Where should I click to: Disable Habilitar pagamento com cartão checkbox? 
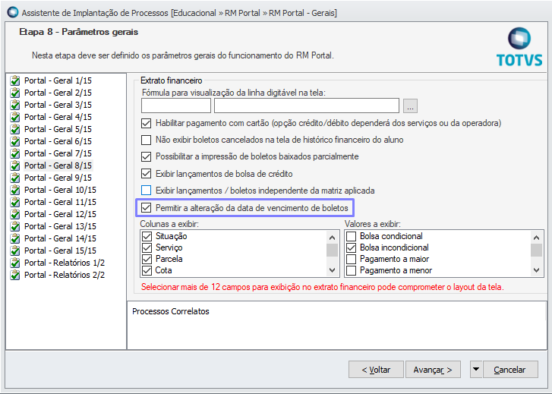(x=147, y=123)
